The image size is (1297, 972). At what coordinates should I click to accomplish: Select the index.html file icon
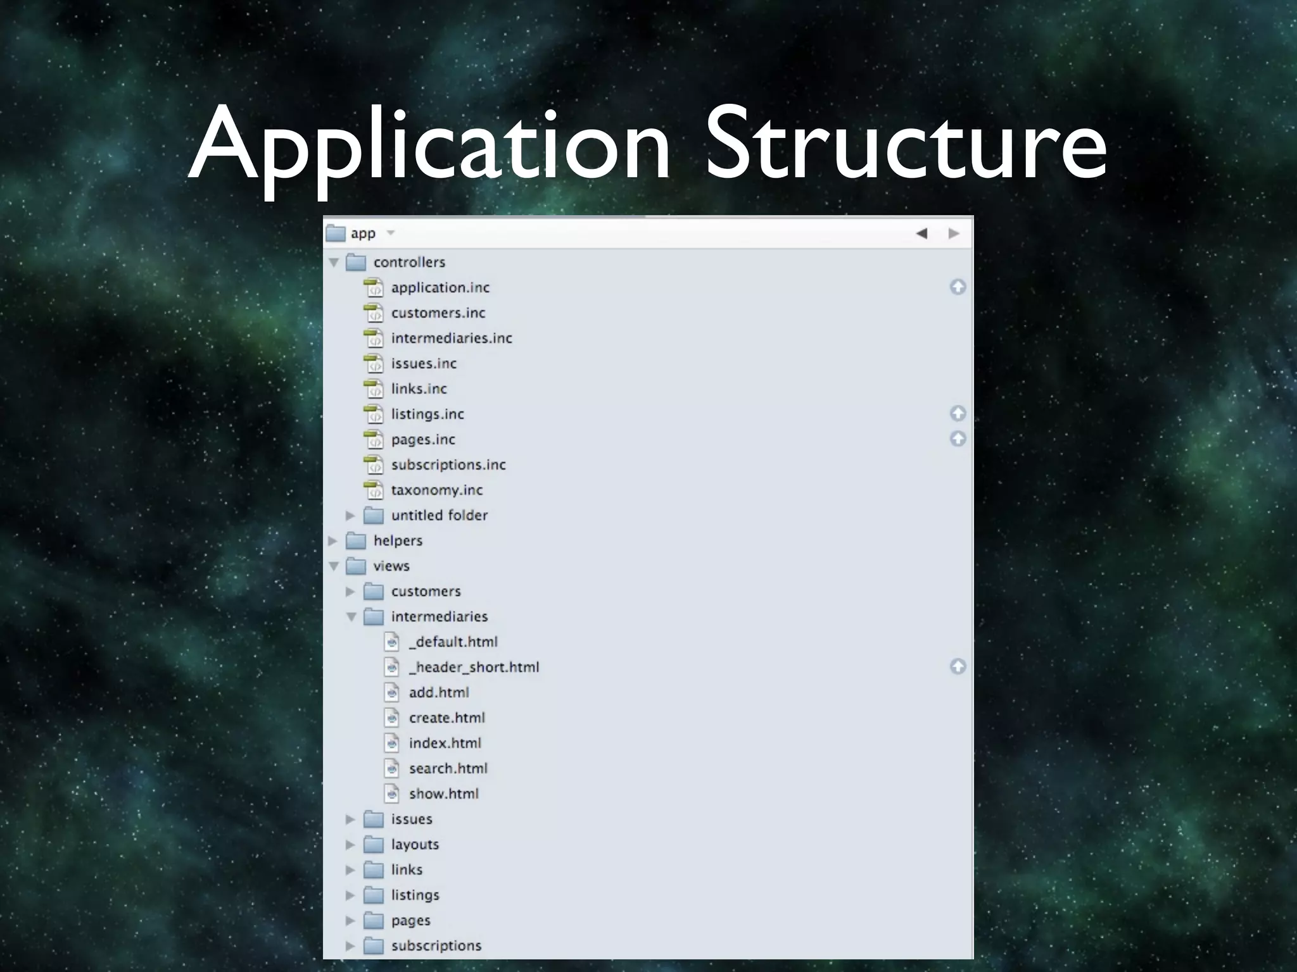[x=392, y=743]
